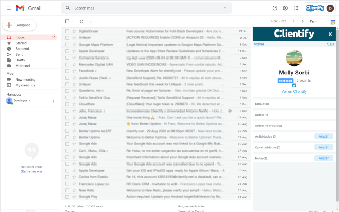The height and width of the screenshot is (212, 339).
Task: Click the Clientify account avatar button
Action: tap(319, 8)
